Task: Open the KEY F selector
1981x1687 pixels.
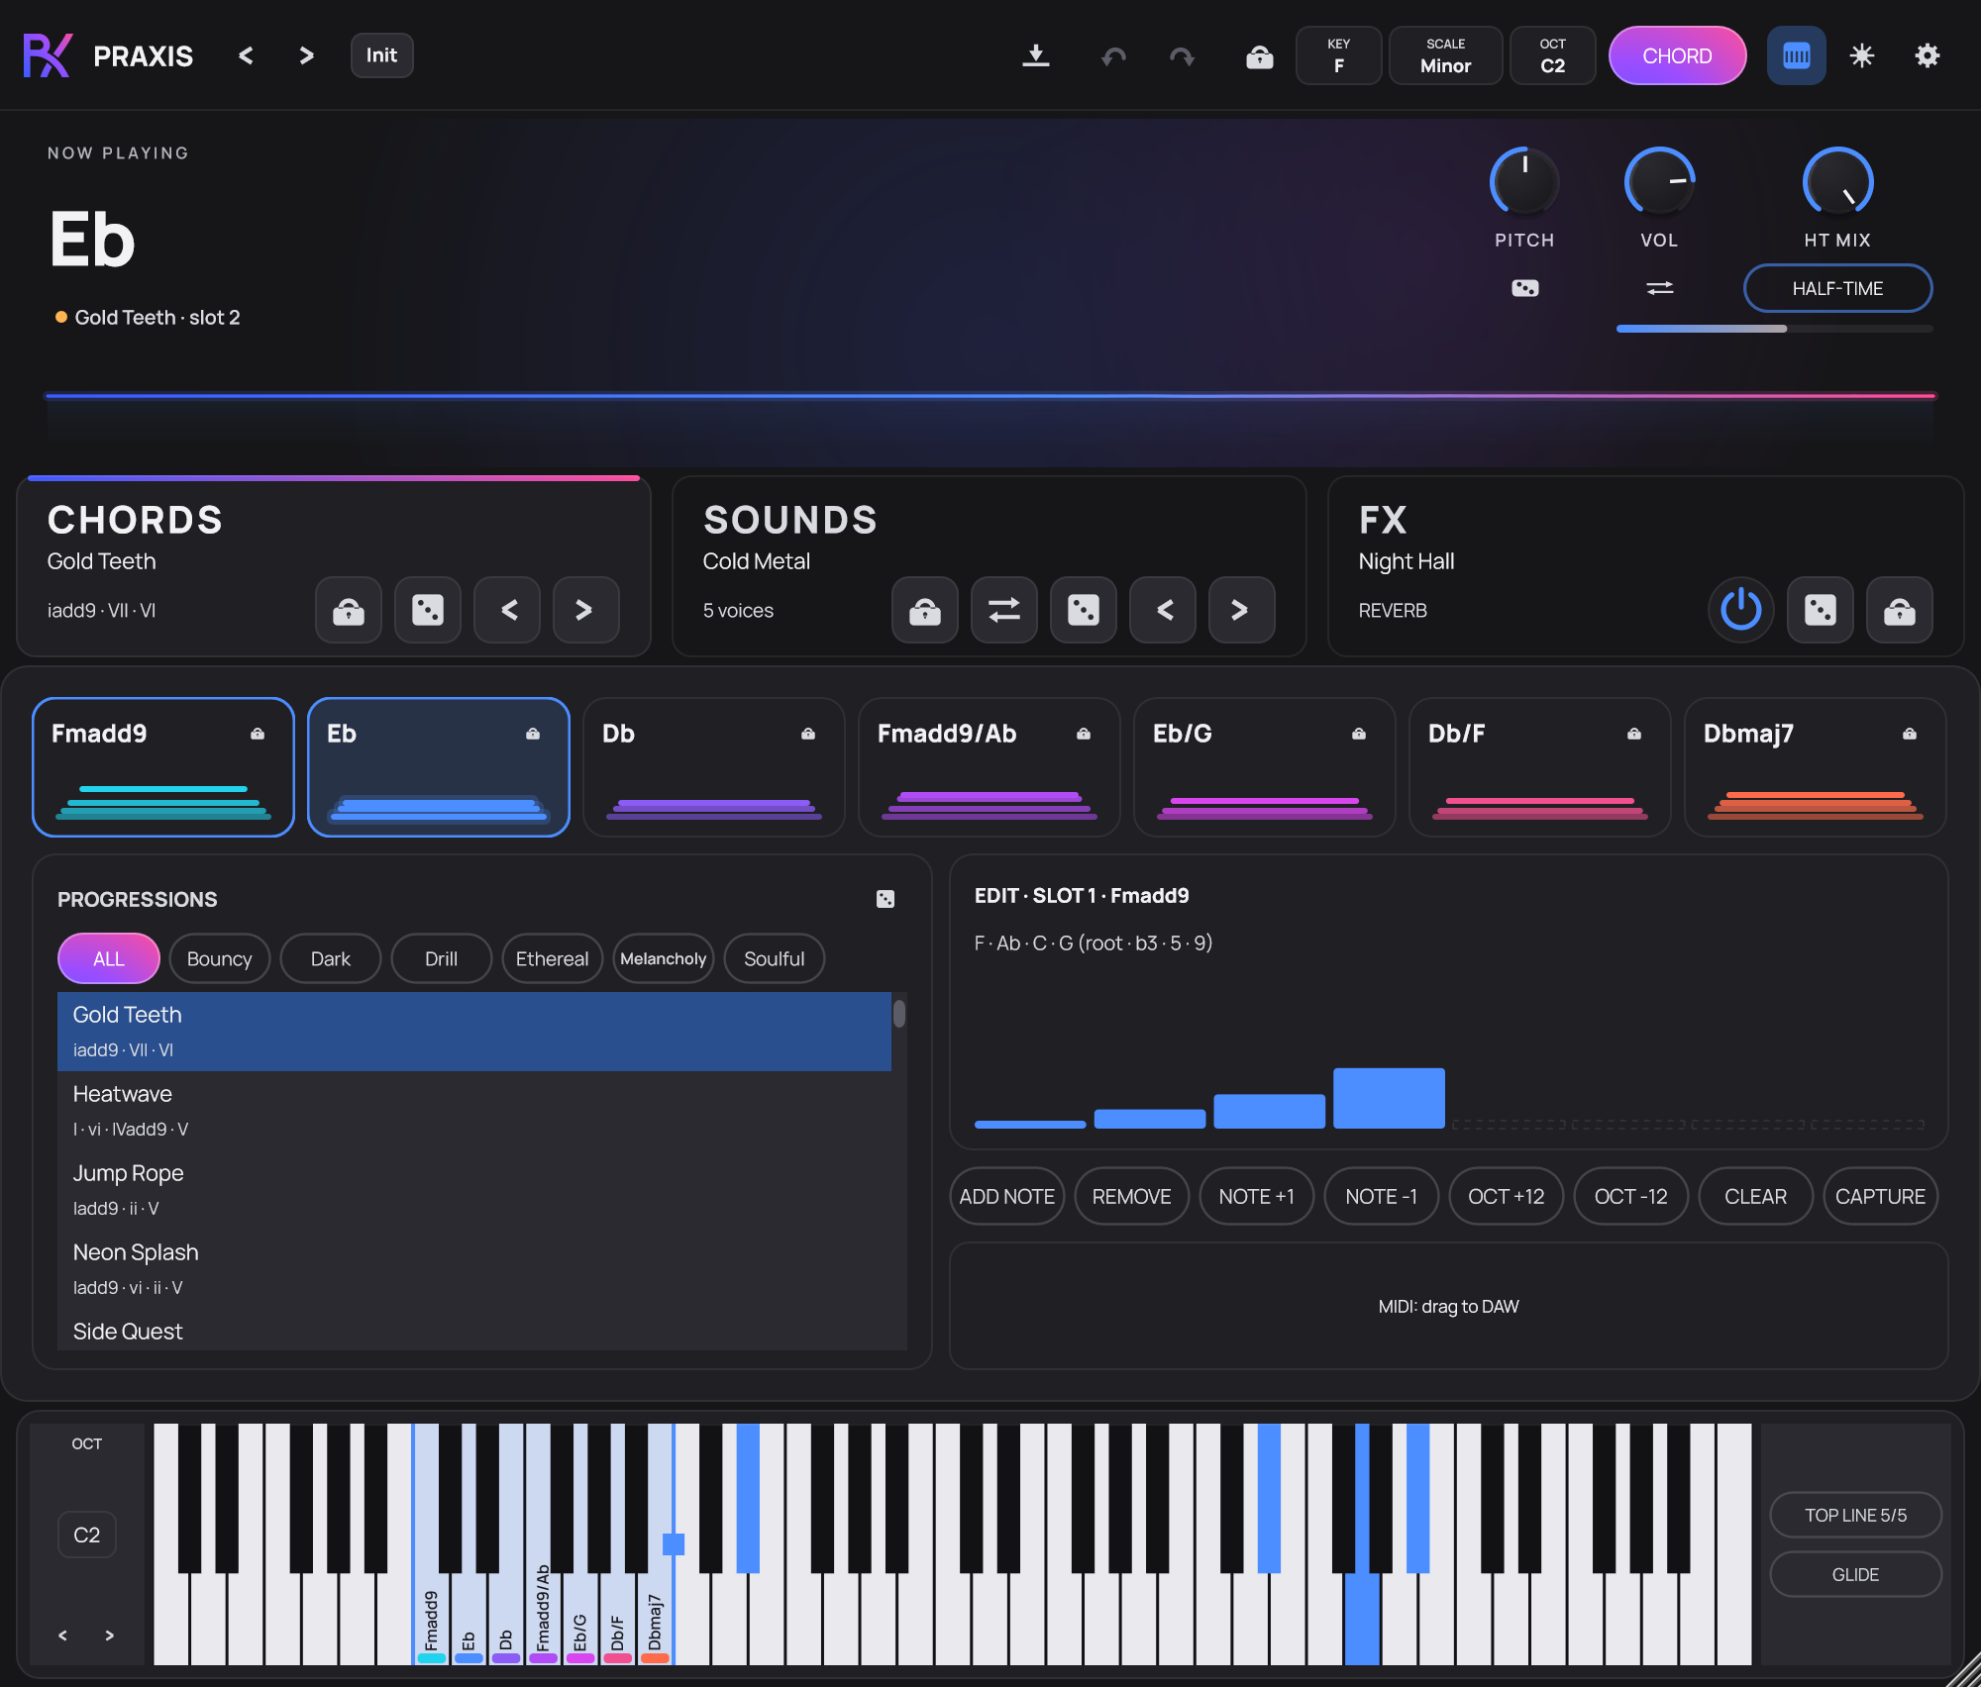Action: click(x=1338, y=55)
